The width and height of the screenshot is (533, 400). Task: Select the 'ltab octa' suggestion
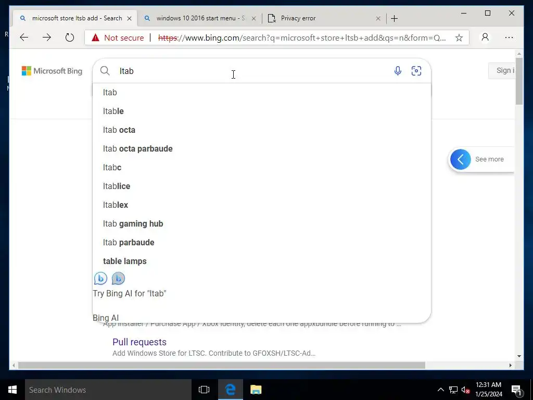[262, 130]
